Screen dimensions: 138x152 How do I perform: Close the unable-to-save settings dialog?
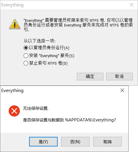[122, 90]
